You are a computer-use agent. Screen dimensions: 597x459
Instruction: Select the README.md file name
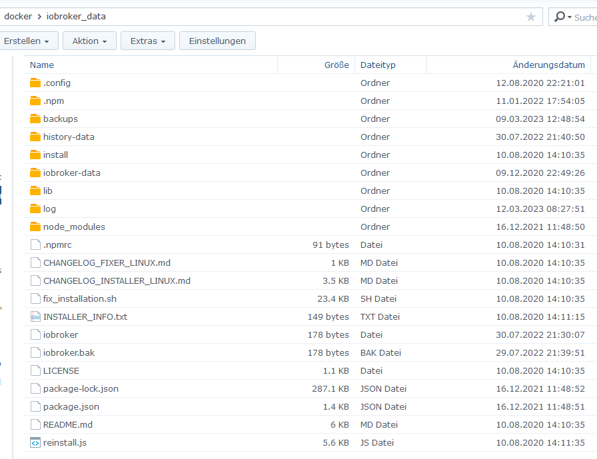(68, 425)
